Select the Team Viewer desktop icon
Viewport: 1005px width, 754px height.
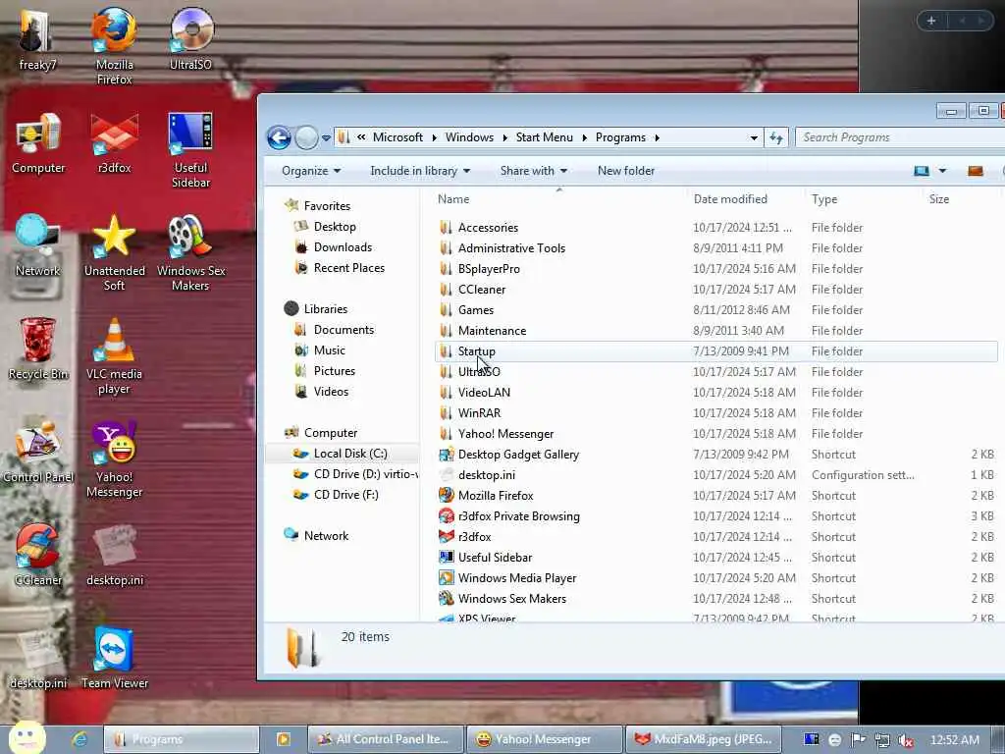[114, 658]
